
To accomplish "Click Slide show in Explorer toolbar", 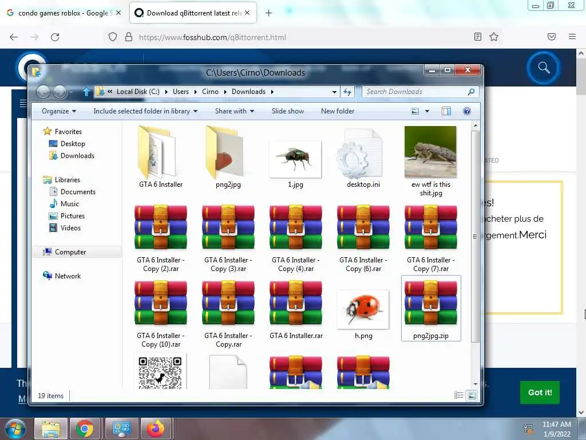I will [287, 111].
